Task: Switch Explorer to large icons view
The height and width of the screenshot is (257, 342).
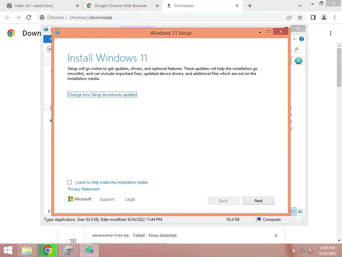Action: tap(300, 211)
